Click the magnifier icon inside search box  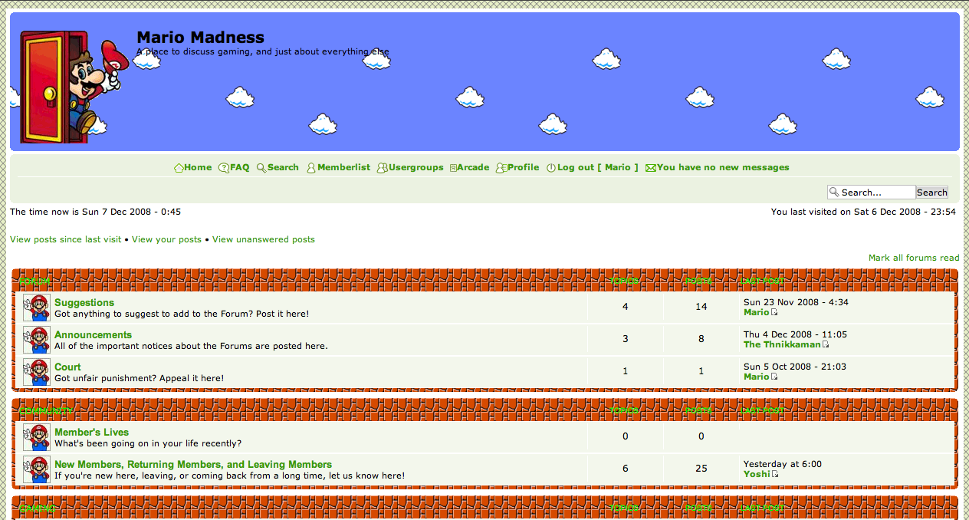click(833, 193)
